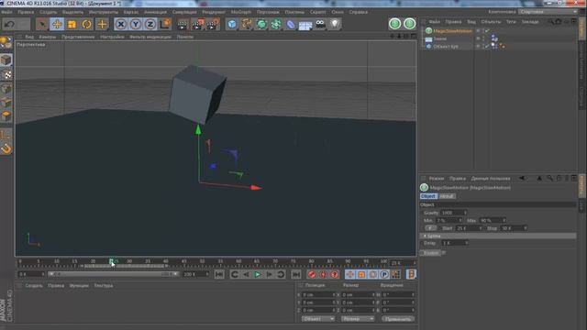Open the NURBS generator icon
Viewport: 587px width, 330px height.
click(261, 25)
